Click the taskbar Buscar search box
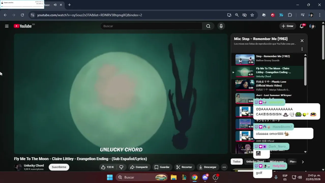 click(142, 177)
